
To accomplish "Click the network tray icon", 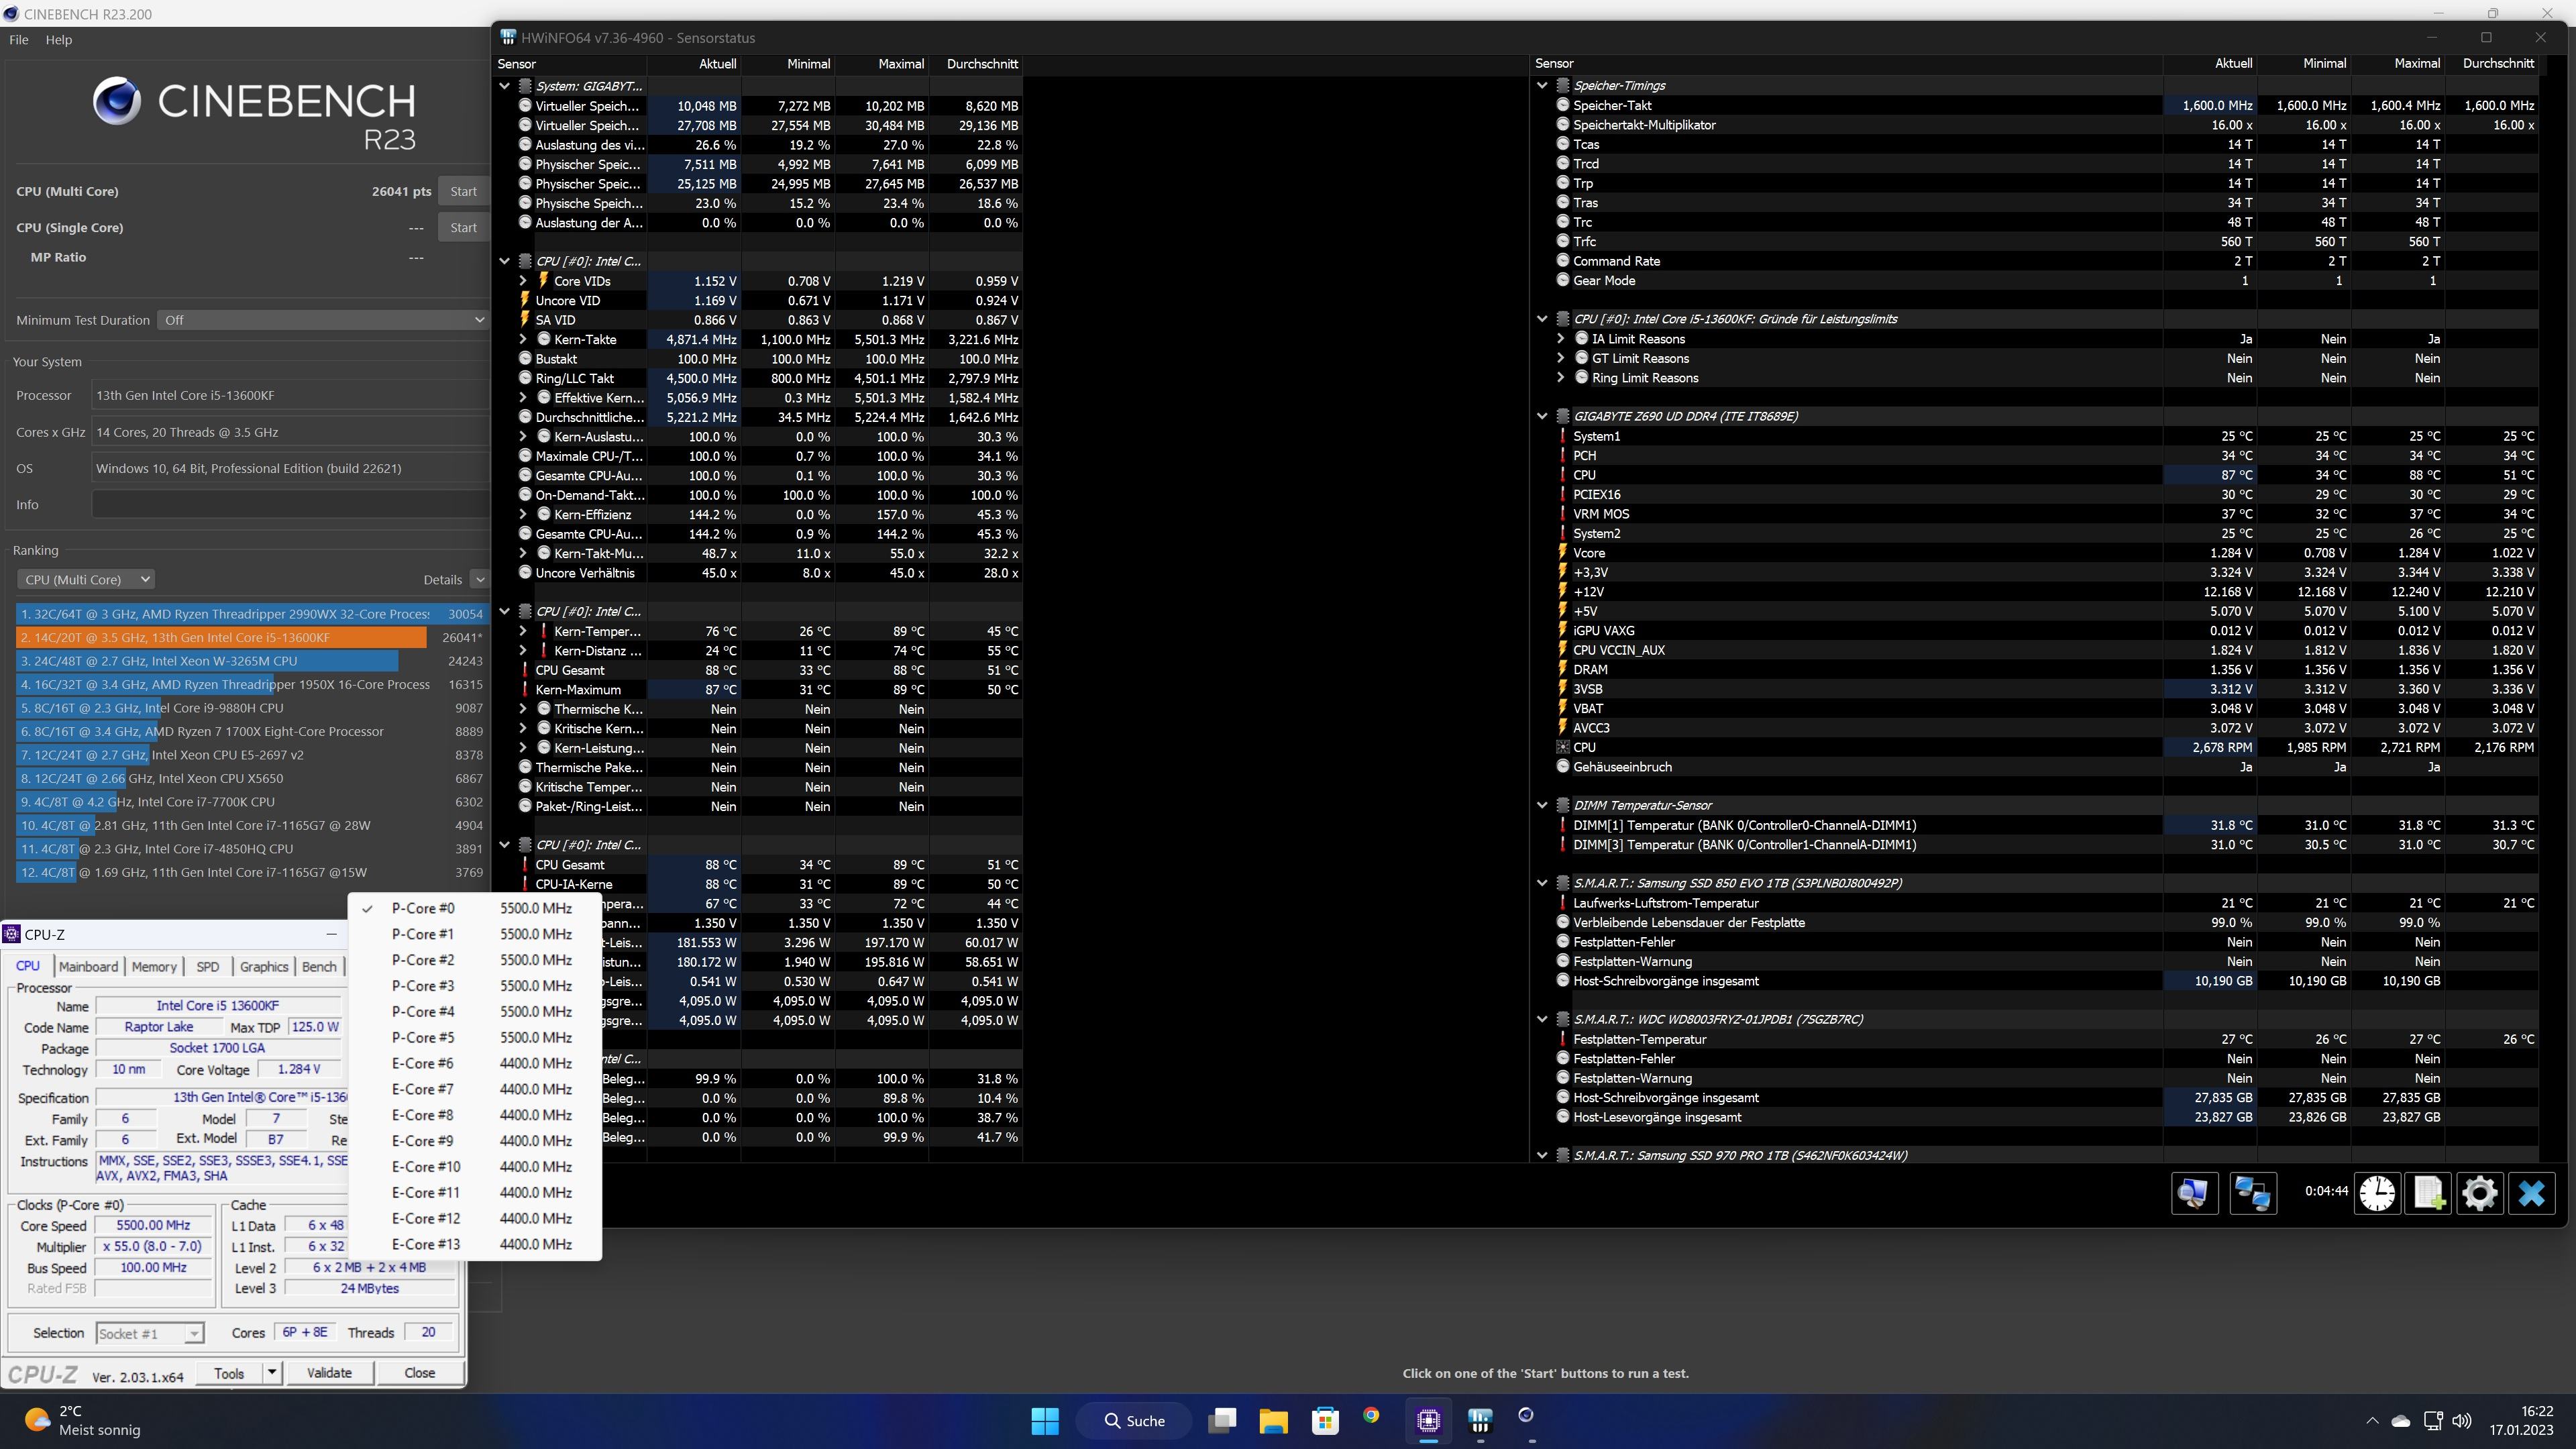I will click(x=2433, y=1421).
